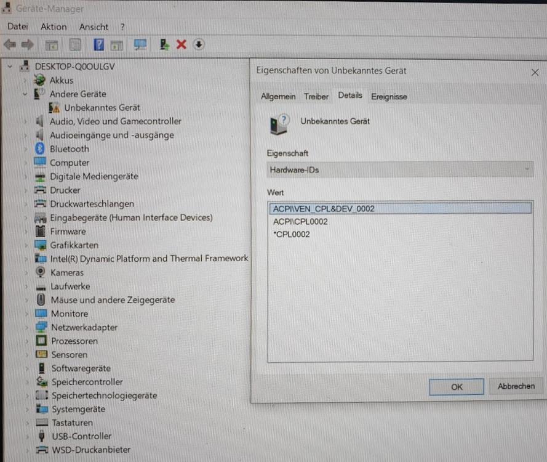Viewport: 547px width, 462px height.
Task: Click the Bluetooth icon in device tree
Action: pyautogui.click(x=41, y=149)
